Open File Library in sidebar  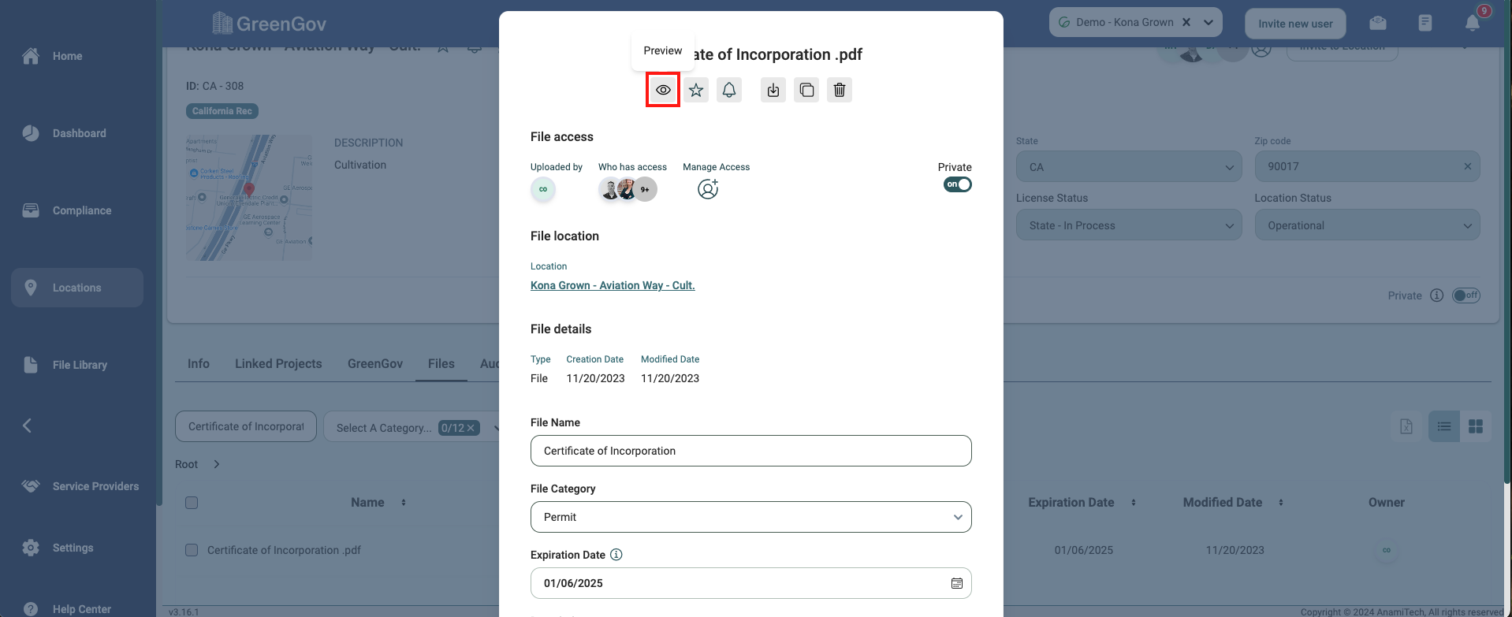click(79, 365)
